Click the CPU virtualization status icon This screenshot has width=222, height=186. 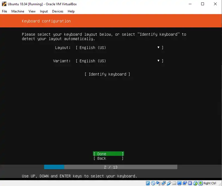(190, 183)
